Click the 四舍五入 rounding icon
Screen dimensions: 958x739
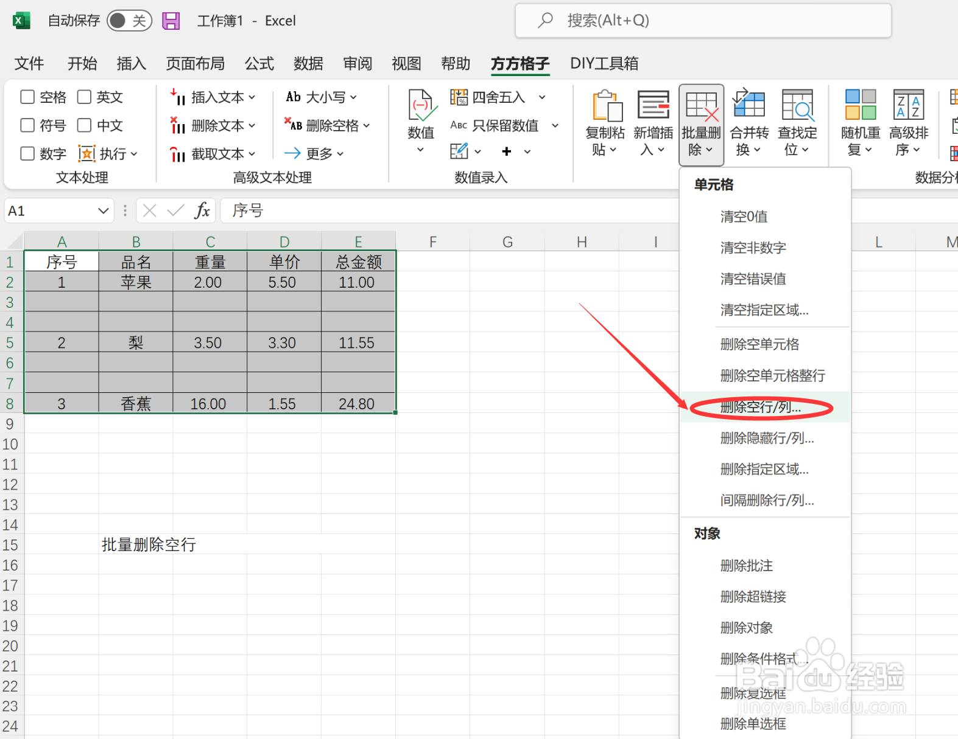(x=459, y=97)
